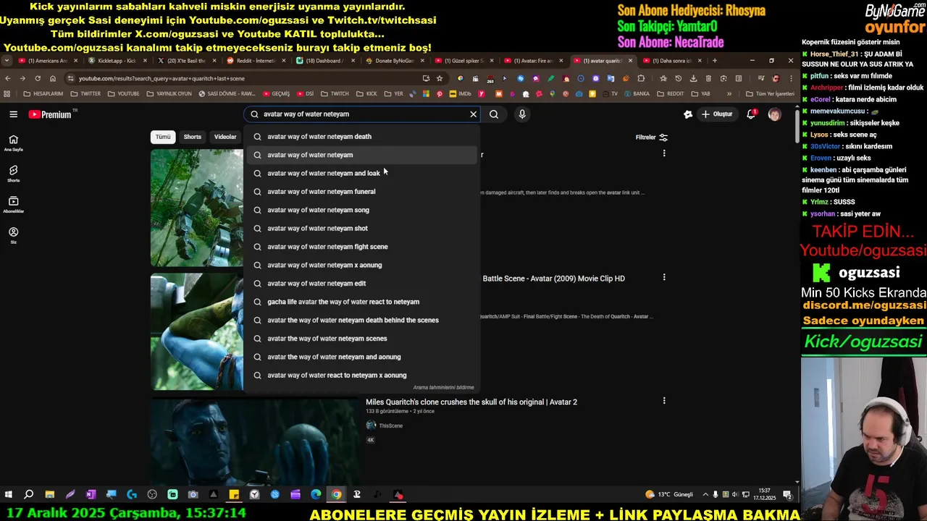The height and width of the screenshot is (521, 927).
Task: Click the magnifier search submit button
Action: (494, 114)
